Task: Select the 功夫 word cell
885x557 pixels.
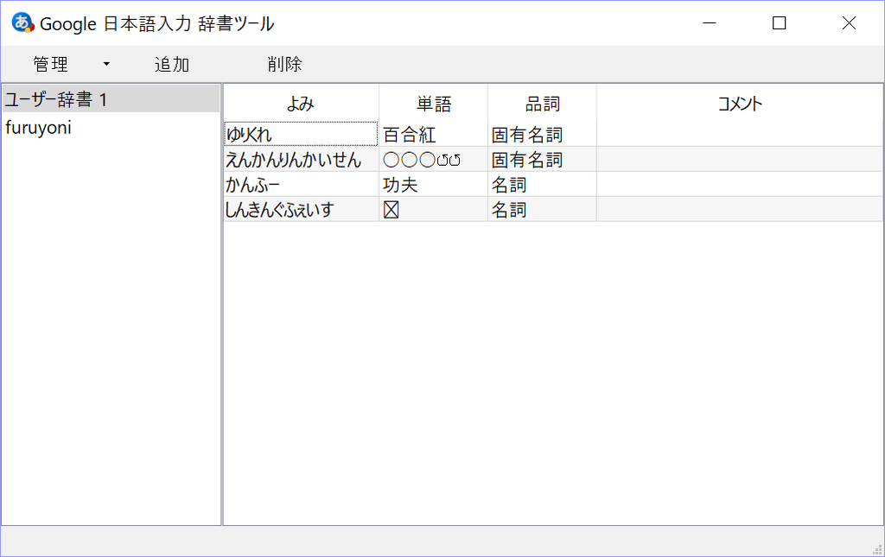Action: click(x=434, y=184)
